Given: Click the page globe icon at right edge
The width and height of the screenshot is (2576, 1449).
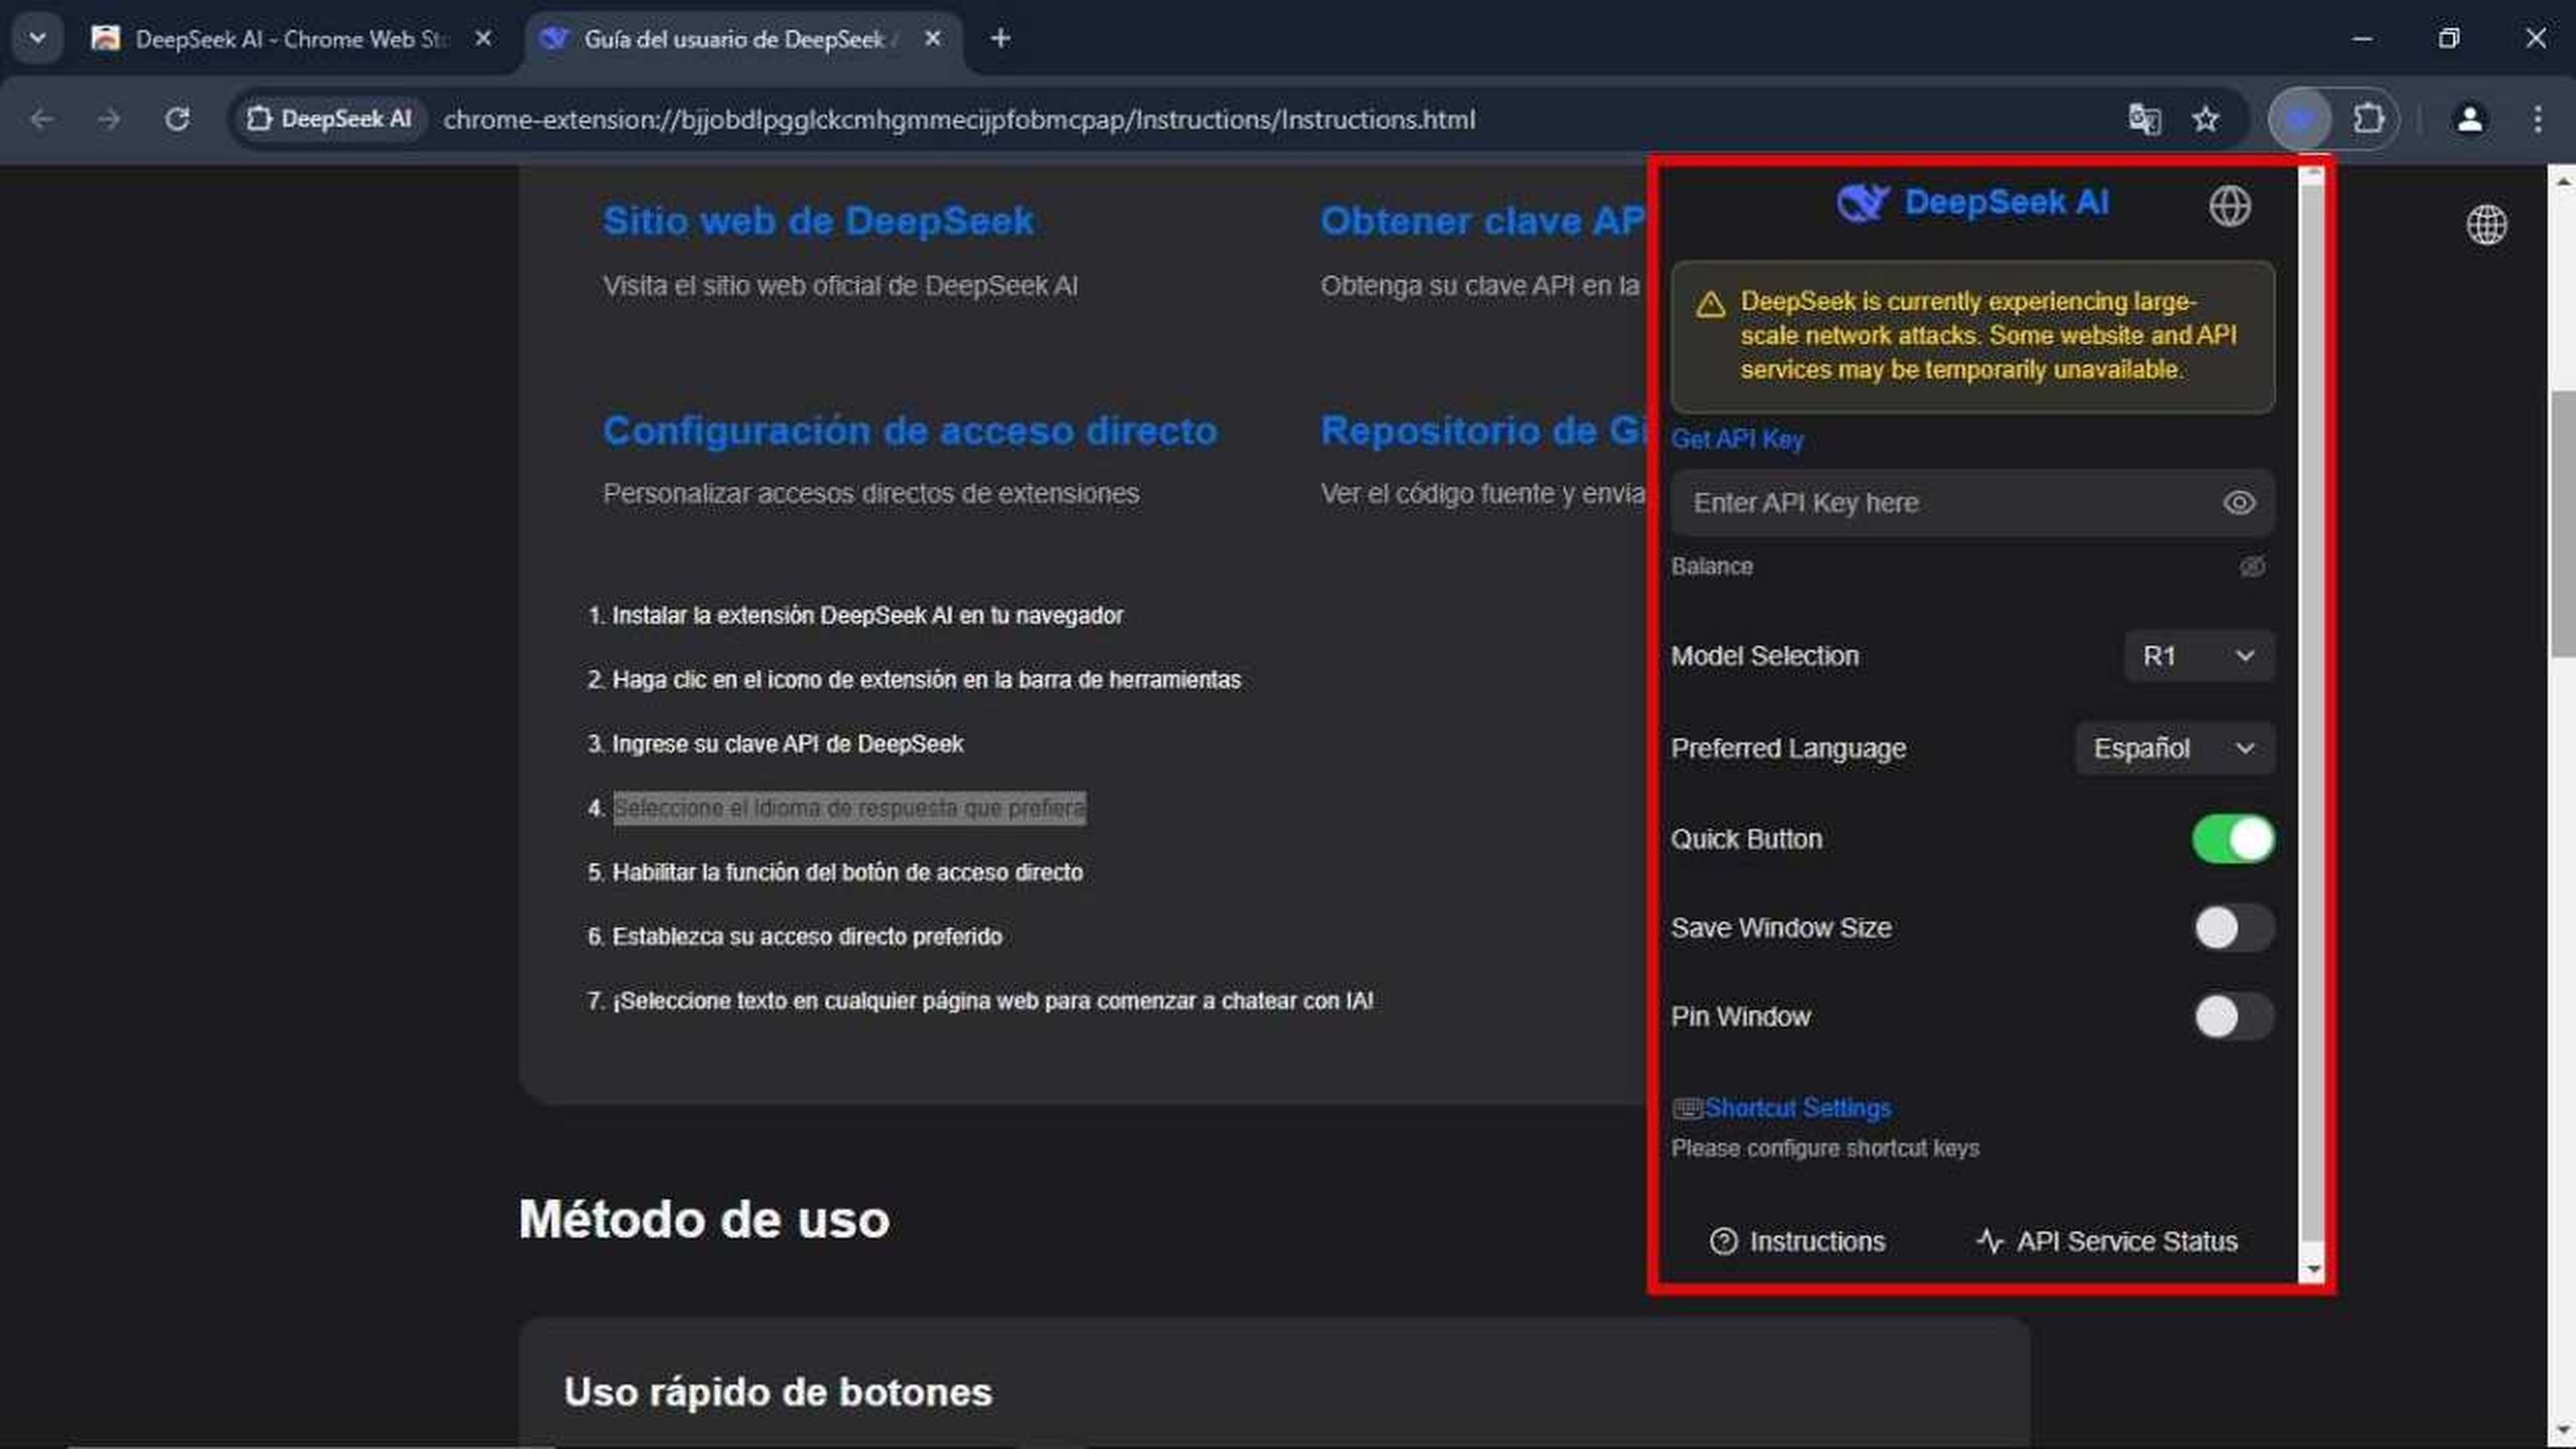Looking at the screenshot, I should pyautogui.click(x=2486, y=225).
